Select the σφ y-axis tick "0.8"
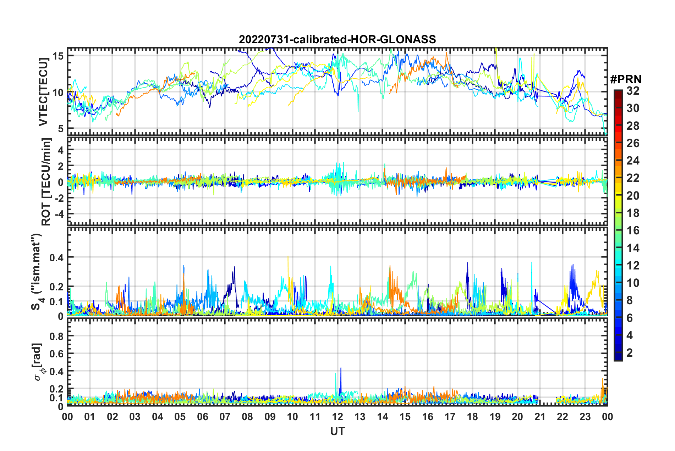The height and width of the screenshot is (451, 675). (57, 336)
